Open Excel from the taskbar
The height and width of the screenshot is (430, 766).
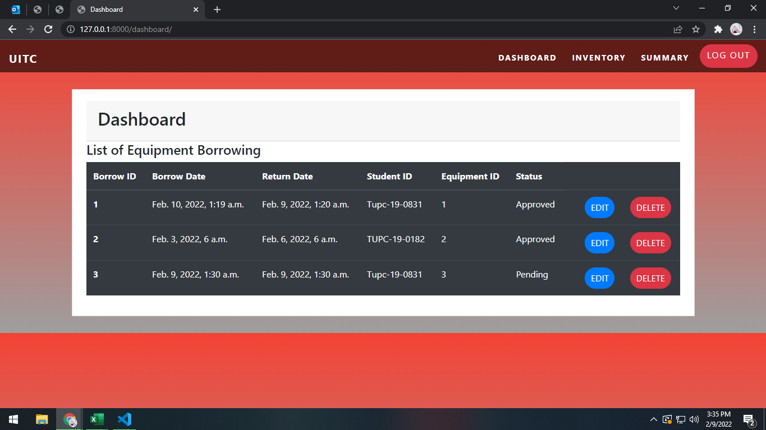click(97, 419)
